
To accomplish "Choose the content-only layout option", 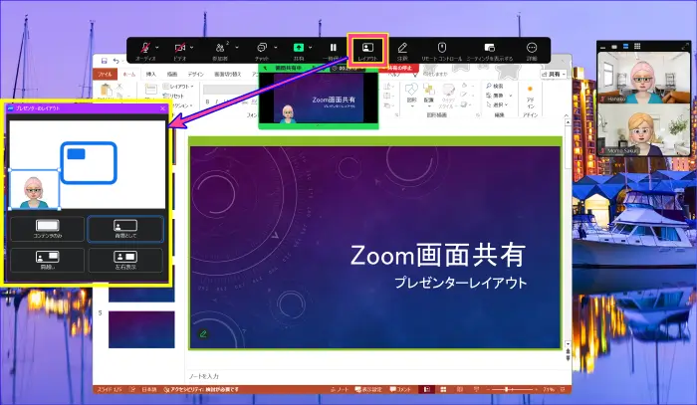I will (47, 229).
